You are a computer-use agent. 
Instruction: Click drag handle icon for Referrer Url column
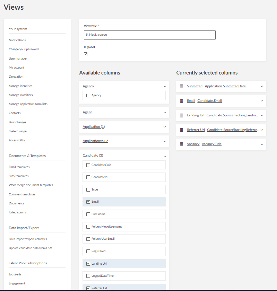tap(181, 130)
